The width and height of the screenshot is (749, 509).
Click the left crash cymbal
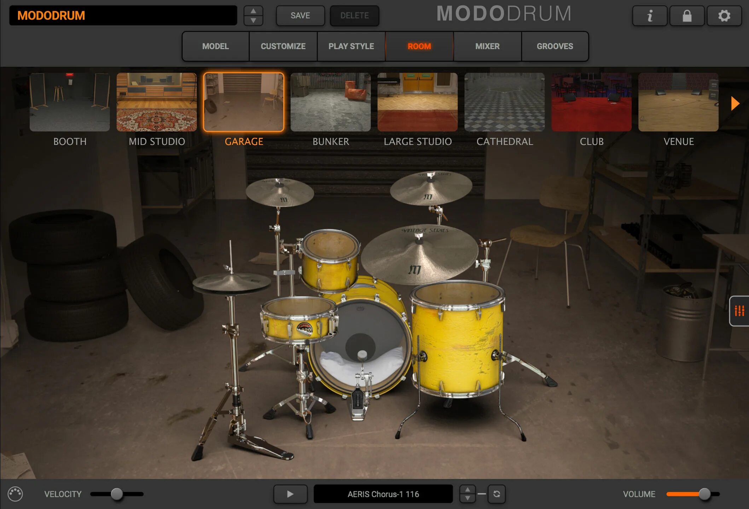pos(280,193)
